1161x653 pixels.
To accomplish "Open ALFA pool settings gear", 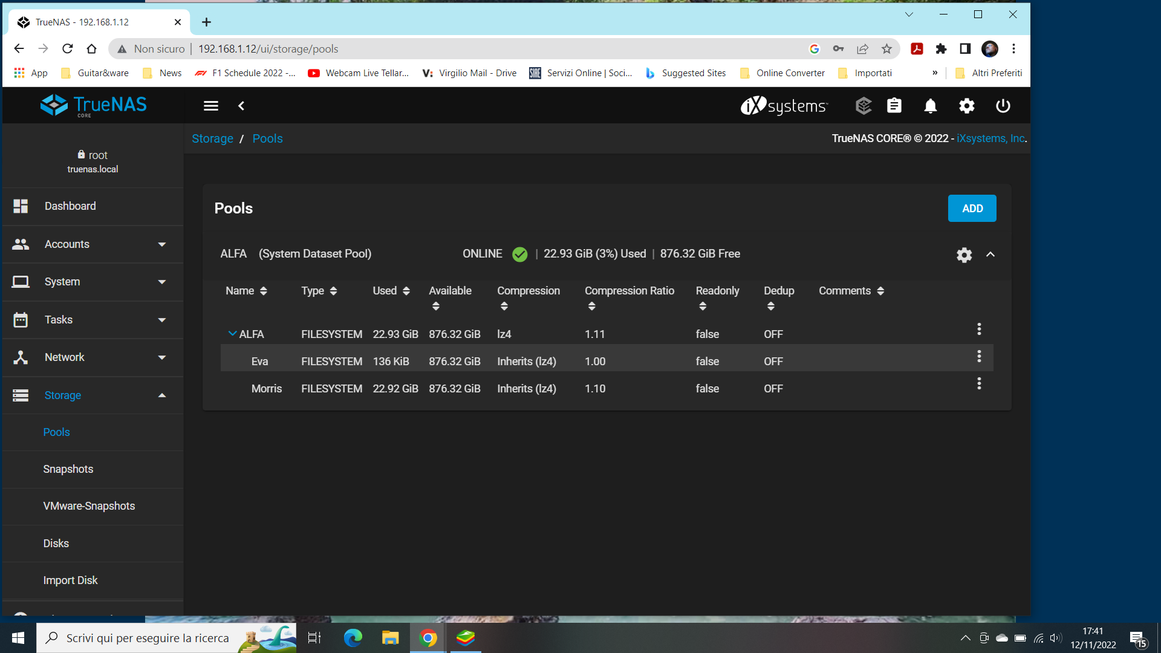I will pyautogui.click(x=964, y=255).
